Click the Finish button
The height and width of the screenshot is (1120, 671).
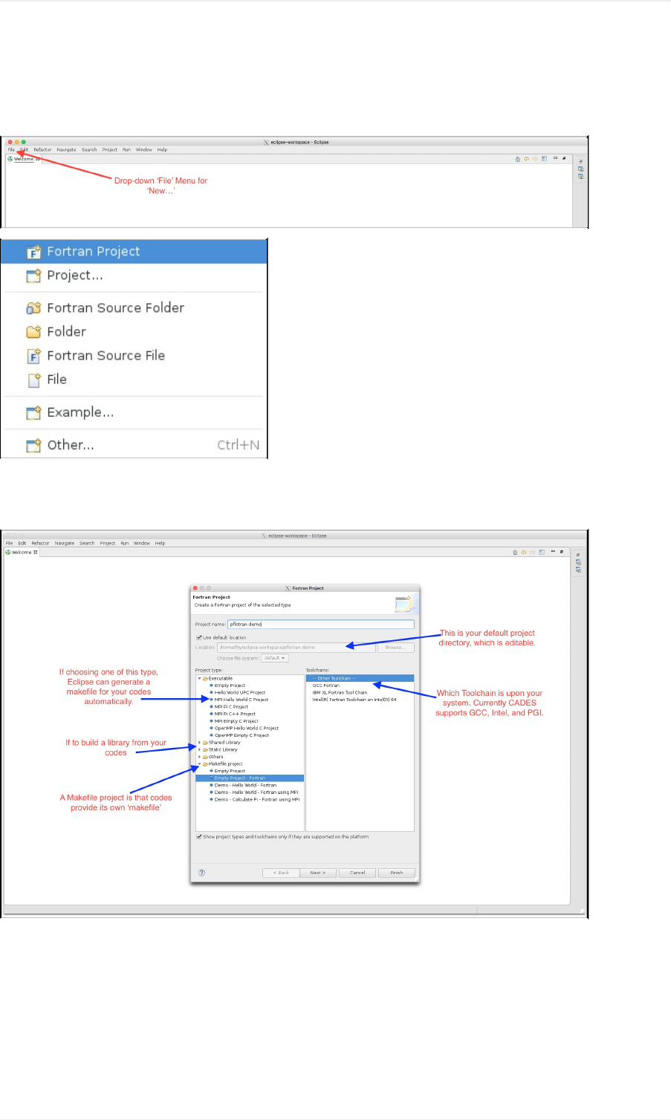click(397, 873)
